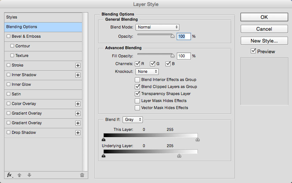
Task: Toggle Layer Mask Hides Effects checkbox
Action: tap(137, 101)
